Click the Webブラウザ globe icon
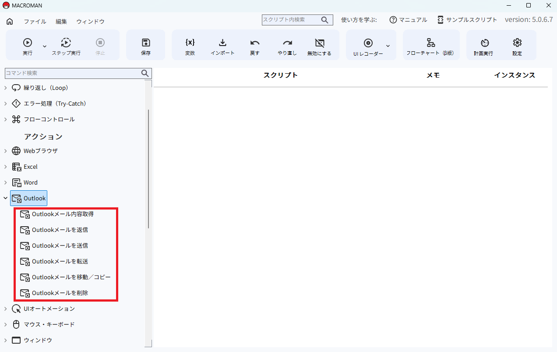Image resolution: width=557 pixels, height=352 pixels. [x=16, y=151]
